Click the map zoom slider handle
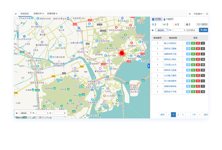This screenshot has height=150, width=222. pyautogui.click(x=18, y=39)
